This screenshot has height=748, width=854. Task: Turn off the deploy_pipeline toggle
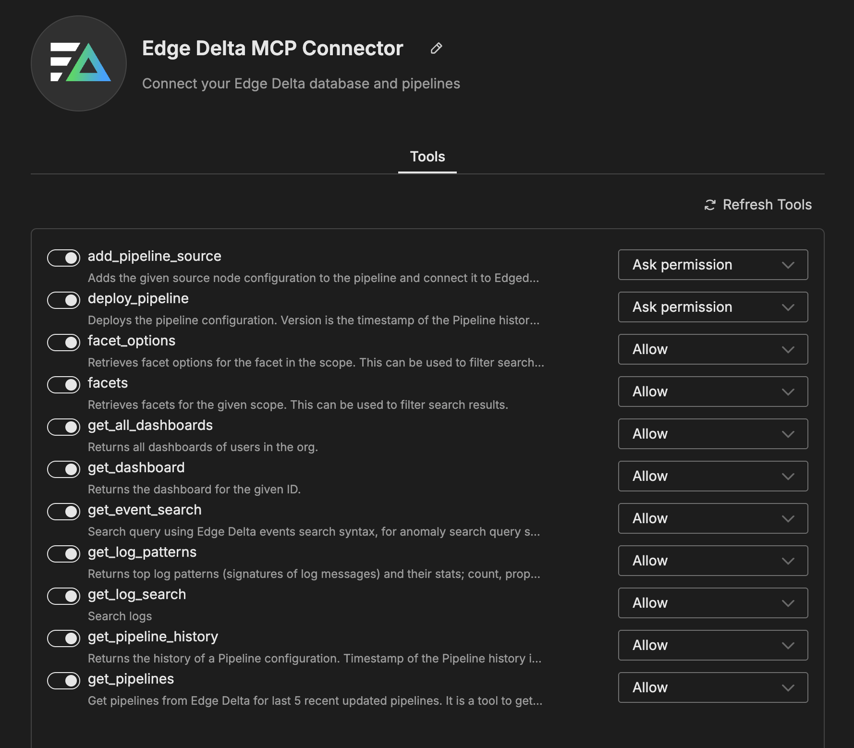pos(63,300)
